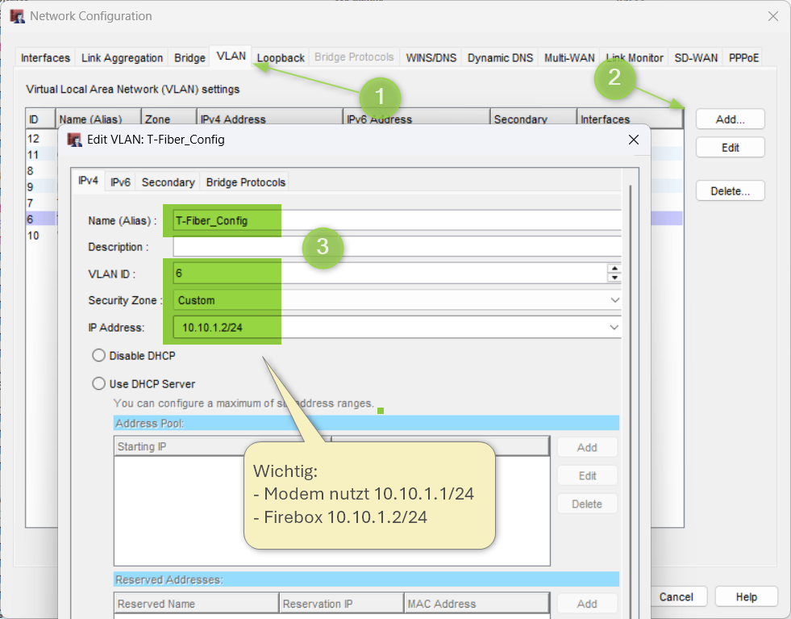Open the Bridge Protocols tab in dialog

[x=245, y=182]
